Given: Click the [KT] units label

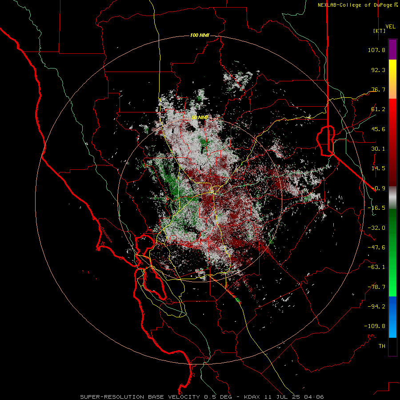Looking at the screenshot, I should 380,31.
